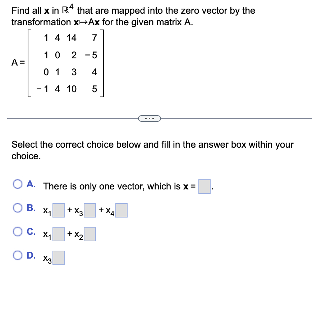317x309 pixels.
Task: Click the choice B label text
Action: [x=31, y=207]
